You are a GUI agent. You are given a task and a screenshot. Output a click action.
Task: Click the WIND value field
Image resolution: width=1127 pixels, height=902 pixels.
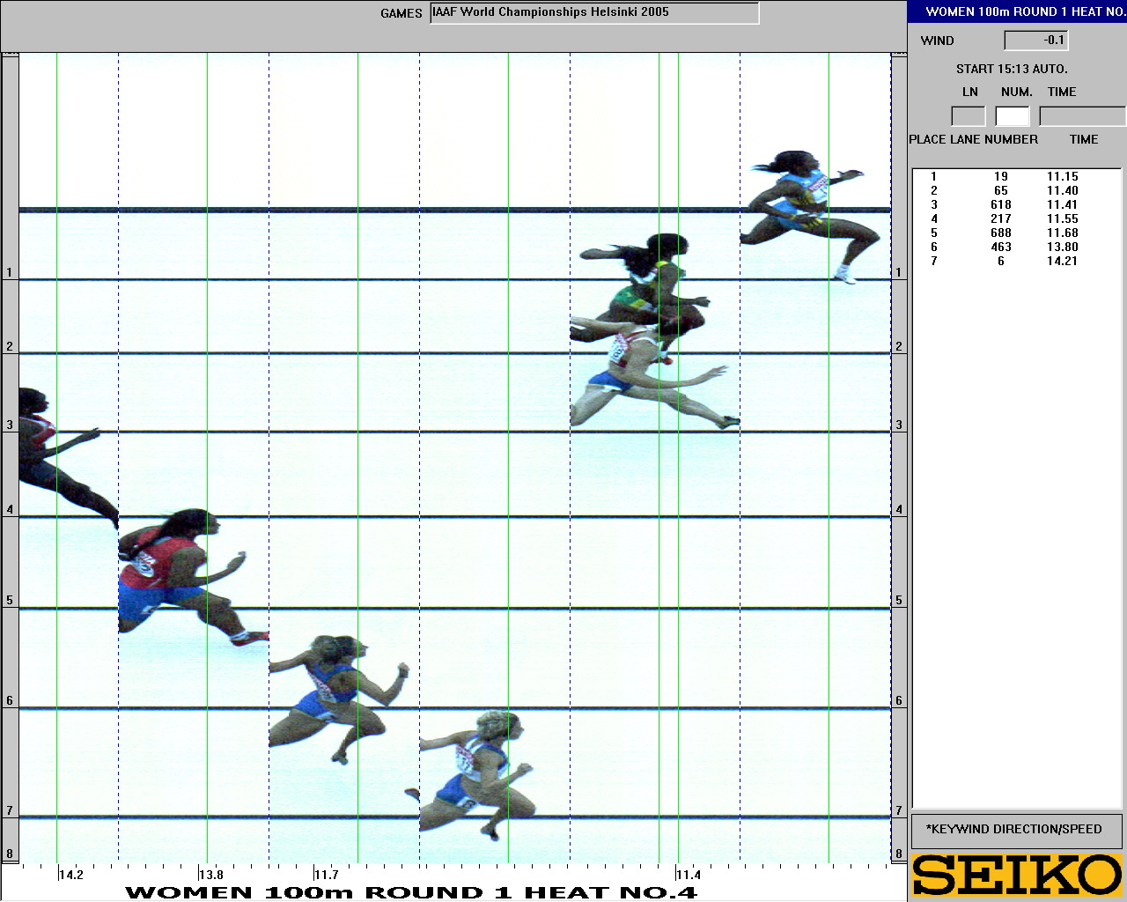click(x=1035, y=41)
